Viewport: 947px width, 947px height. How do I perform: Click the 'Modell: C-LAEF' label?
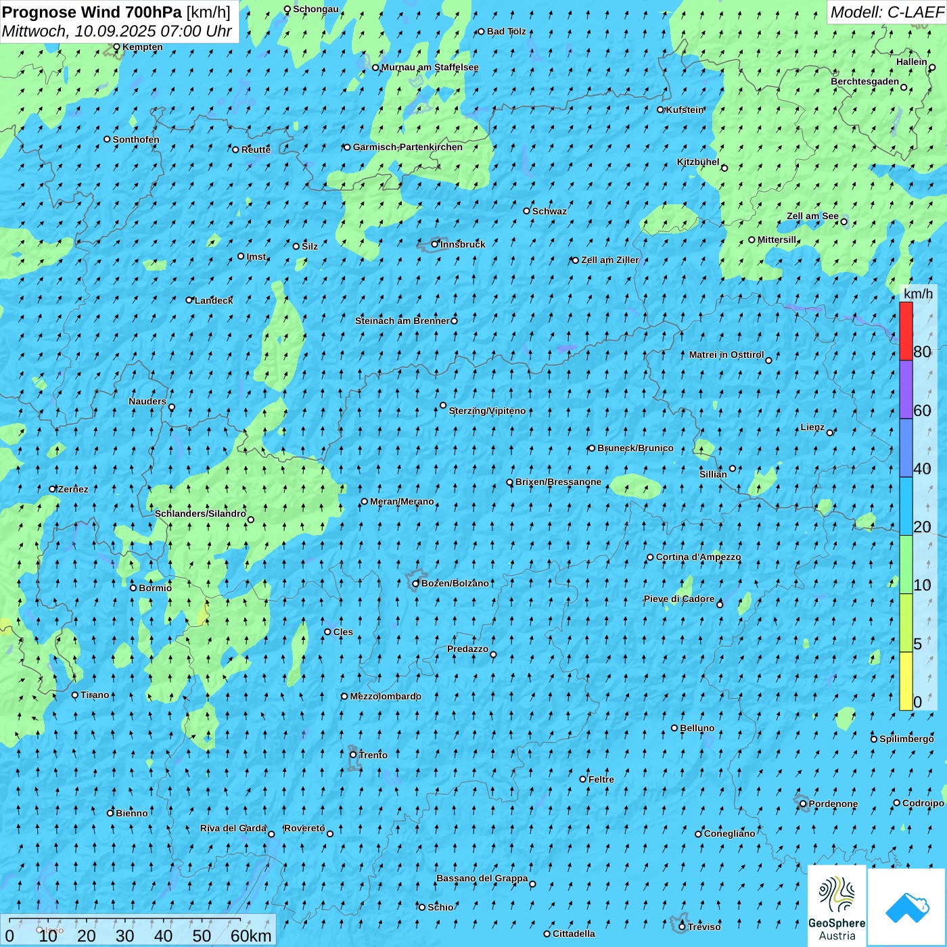click(887, 11)
